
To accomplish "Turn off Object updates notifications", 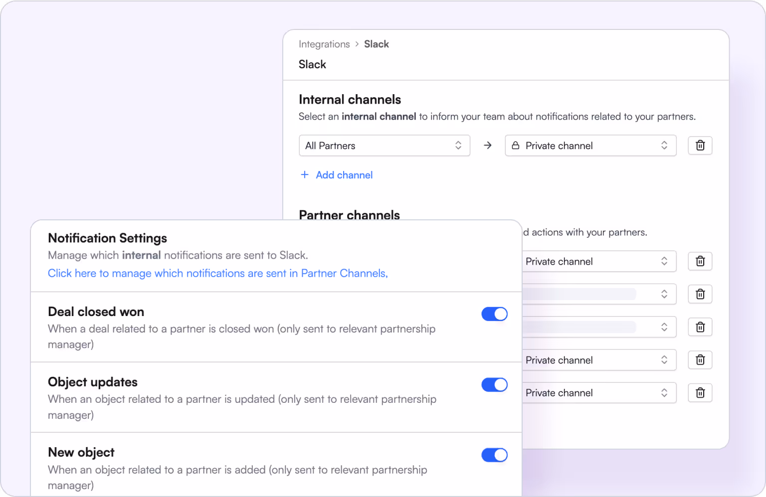I will pyautogui.click(x=494, y=385).
